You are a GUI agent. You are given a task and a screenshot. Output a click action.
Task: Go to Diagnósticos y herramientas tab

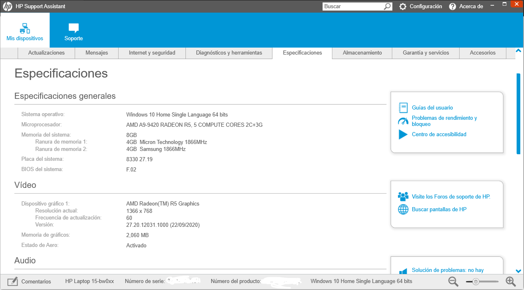(229, 53)
